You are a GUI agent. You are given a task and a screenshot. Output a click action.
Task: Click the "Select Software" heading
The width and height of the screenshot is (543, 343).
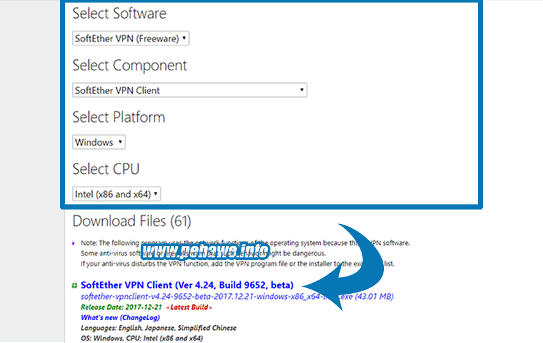click(119, 13)
